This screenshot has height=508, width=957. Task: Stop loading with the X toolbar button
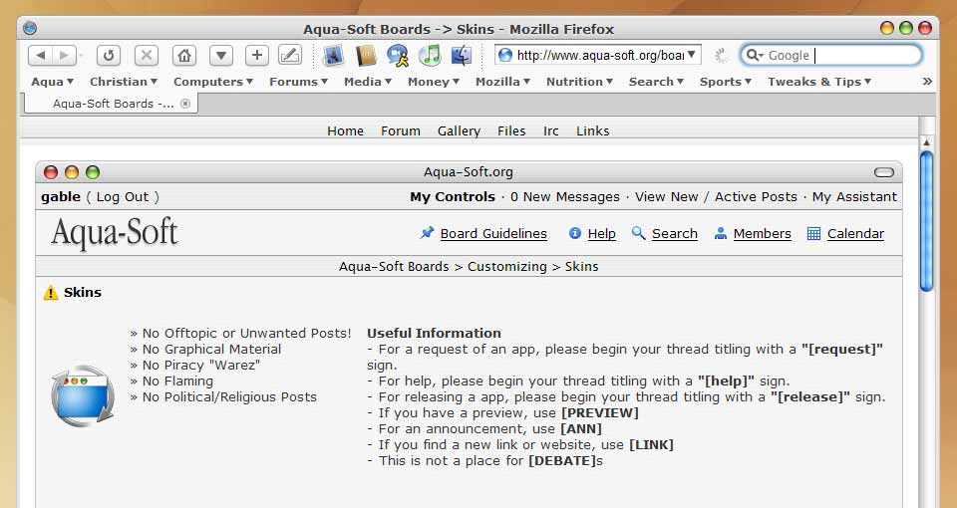pos(146,56)
